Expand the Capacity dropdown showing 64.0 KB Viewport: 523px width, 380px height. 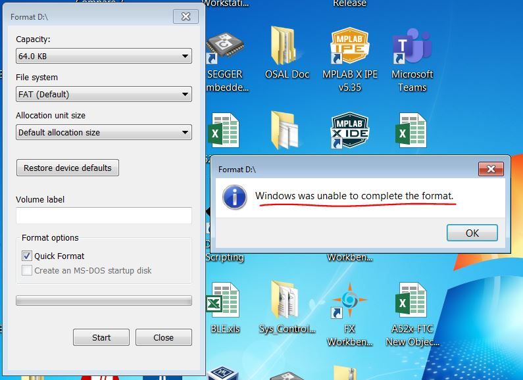click(x=104, y=56)
